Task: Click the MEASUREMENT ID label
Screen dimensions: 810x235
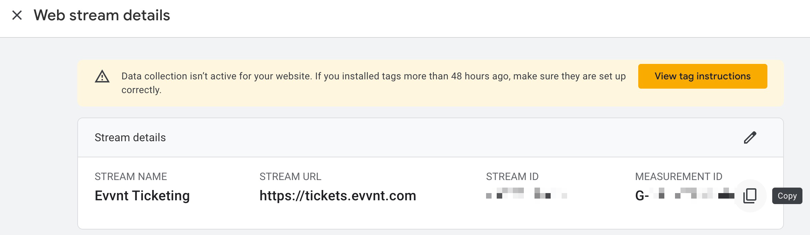Action: point(678,177)
